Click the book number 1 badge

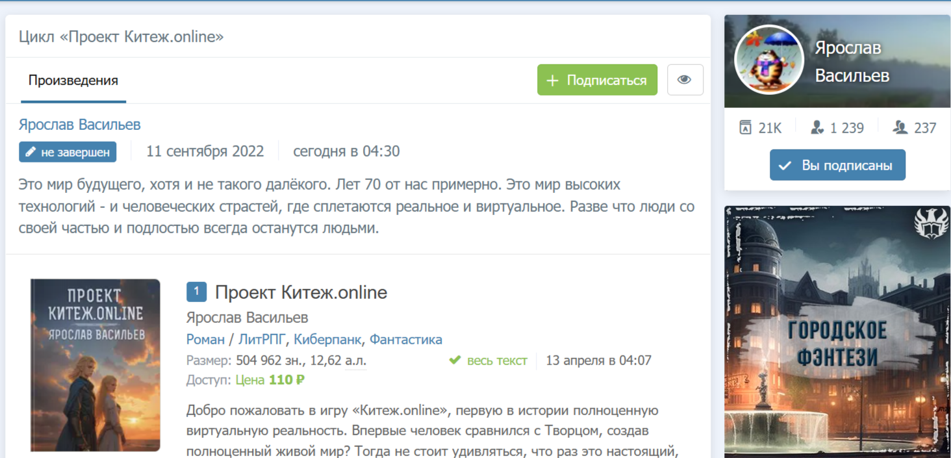(196, 292)
